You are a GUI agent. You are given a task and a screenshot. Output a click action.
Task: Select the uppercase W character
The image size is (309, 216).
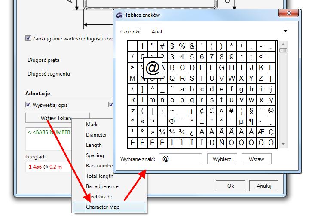pyautogui.click(x=231, y=78)
